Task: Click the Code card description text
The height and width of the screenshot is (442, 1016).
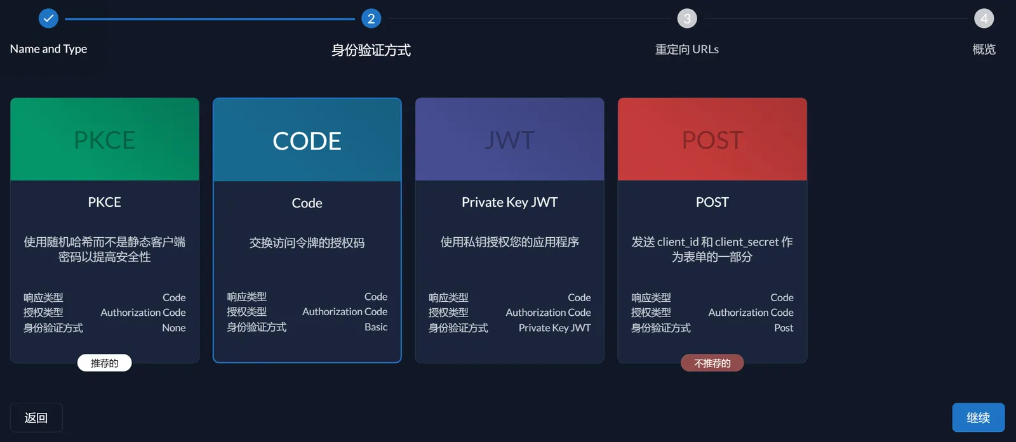Action: click(x=307, y=243)
